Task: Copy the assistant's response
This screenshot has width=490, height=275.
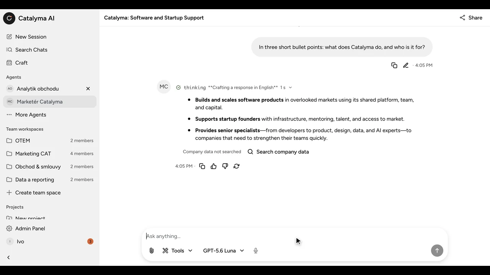Action: click(202, 166)
